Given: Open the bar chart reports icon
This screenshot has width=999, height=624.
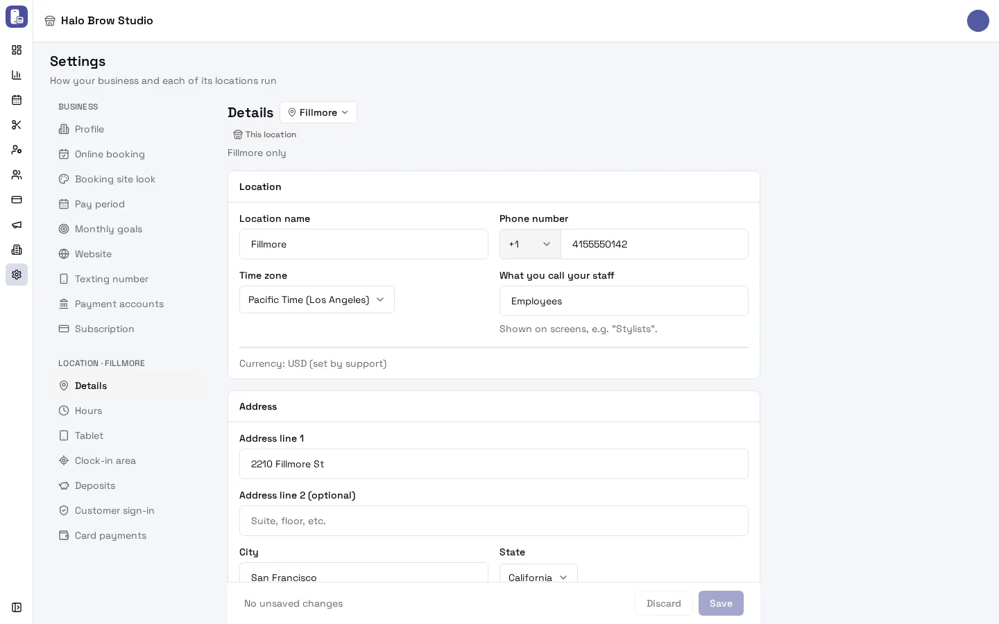Looking at the screenshot, I should point(17,75).
